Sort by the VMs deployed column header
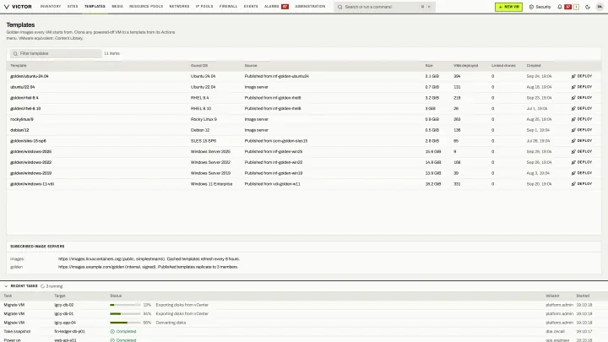Viewport: 608px width, 342px height. pos(465,66)
